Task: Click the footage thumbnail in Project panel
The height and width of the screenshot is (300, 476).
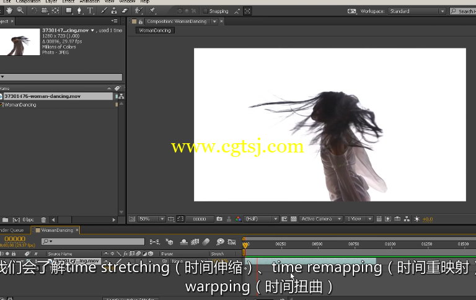Action: pos(20,42)
